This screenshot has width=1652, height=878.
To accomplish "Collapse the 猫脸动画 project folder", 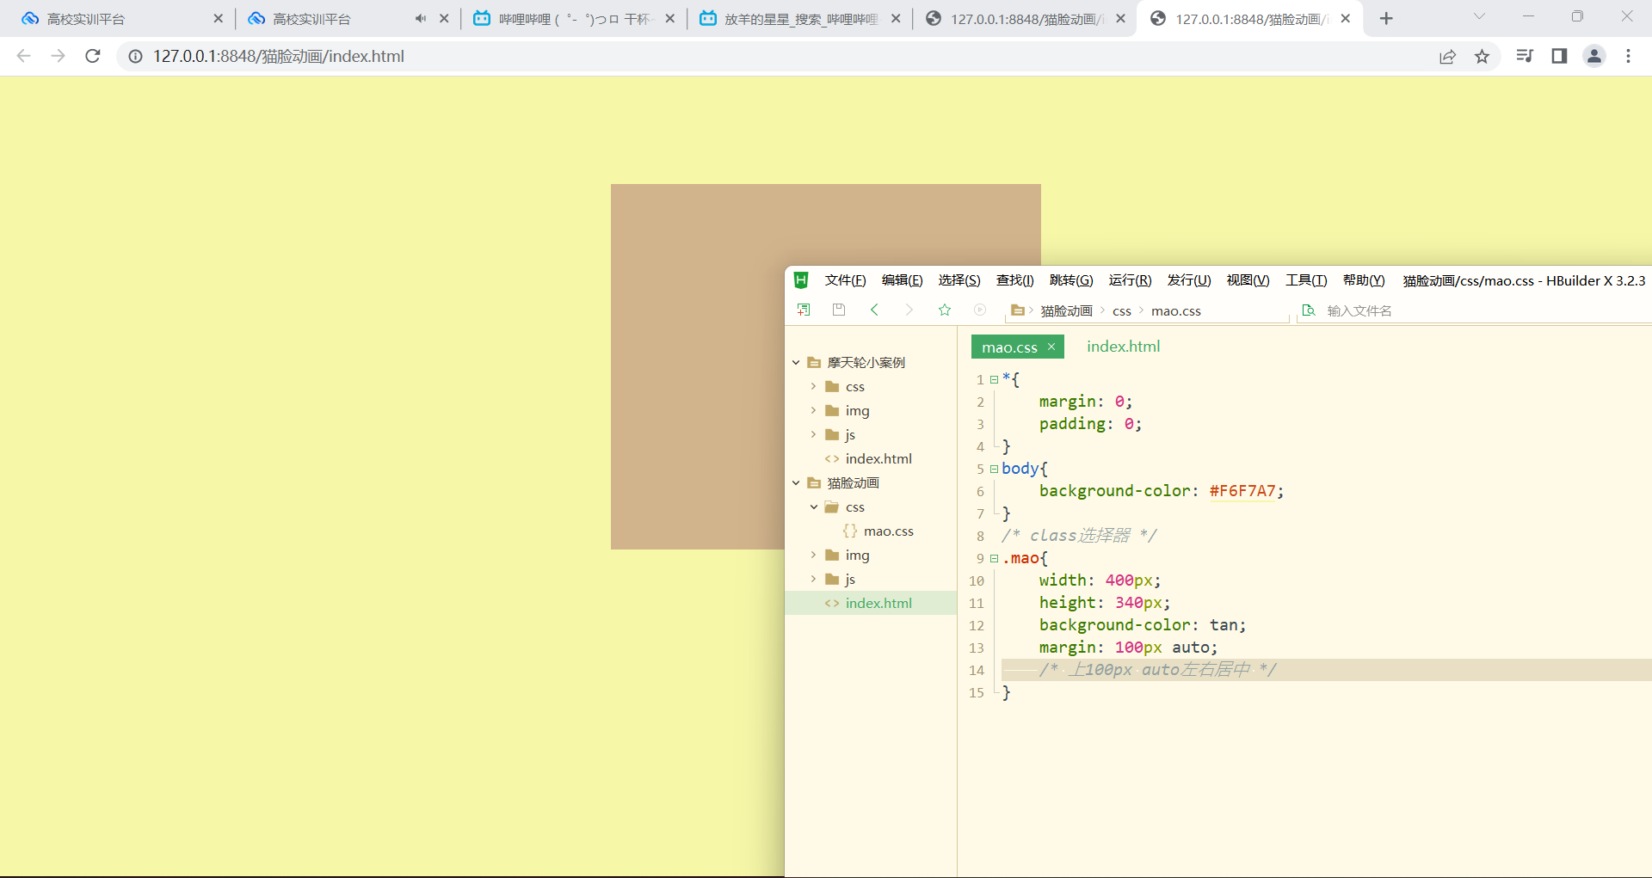I will (x=796, y=483).
